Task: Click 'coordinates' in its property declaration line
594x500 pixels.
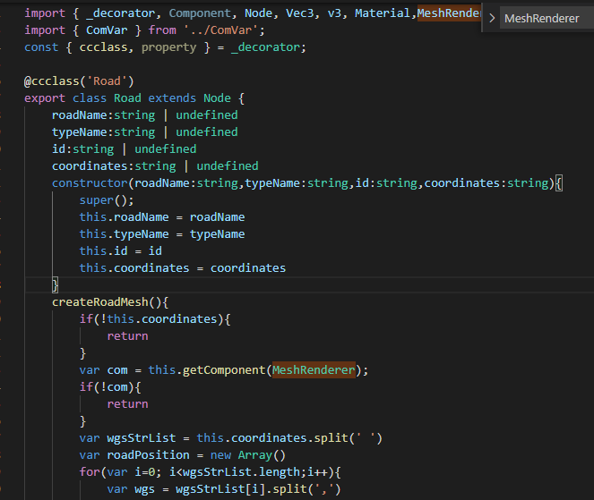Action: [x=90, y=166]
